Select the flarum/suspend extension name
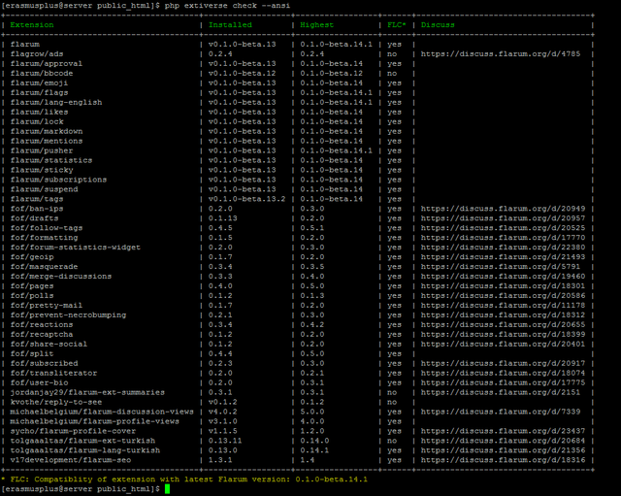Screen dimensions: 621x496 tap(44, 189)
